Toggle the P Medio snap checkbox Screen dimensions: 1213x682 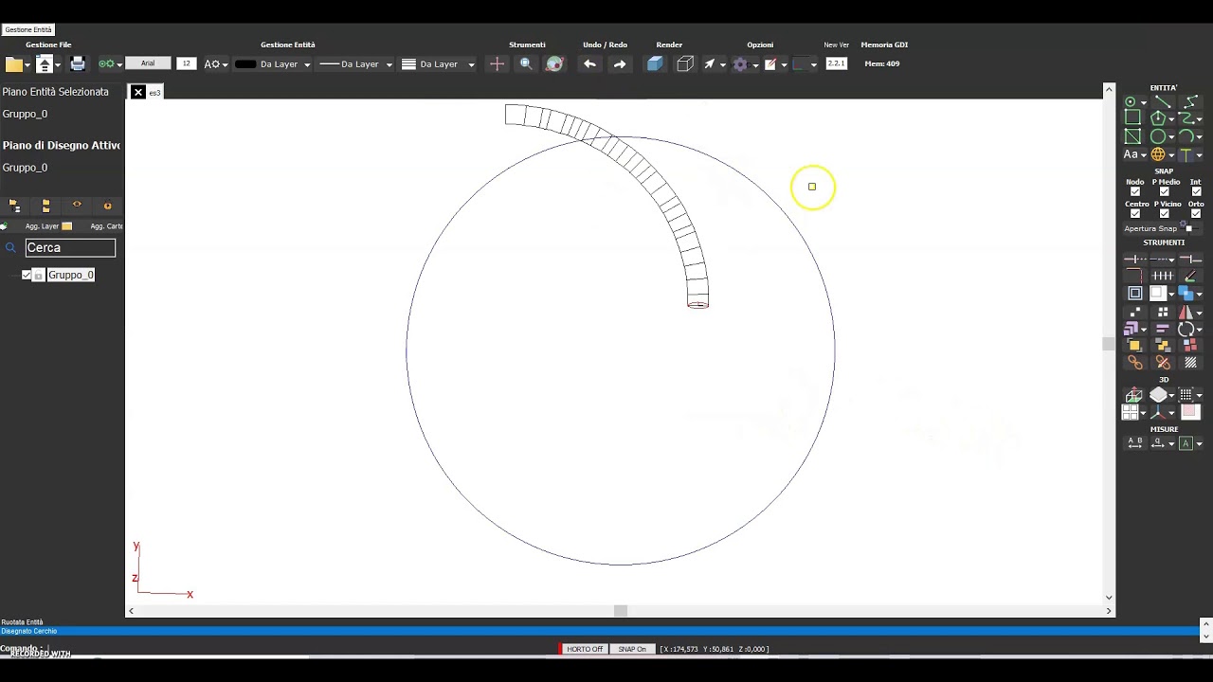pos(1164,191)
